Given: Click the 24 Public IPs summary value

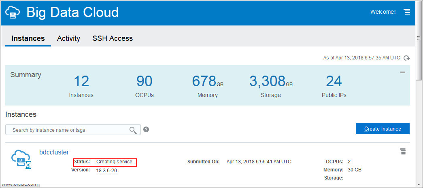Looking at the screenshot, I should pos(334,81).
